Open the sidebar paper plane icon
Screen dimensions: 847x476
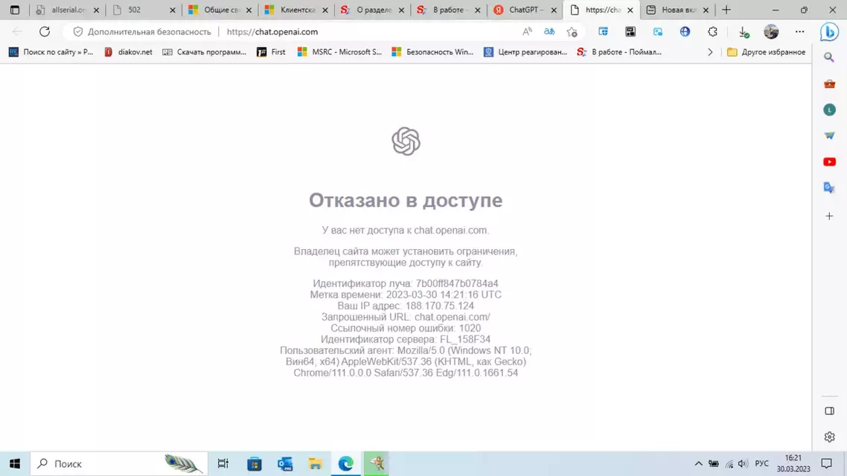coord(829,135)
